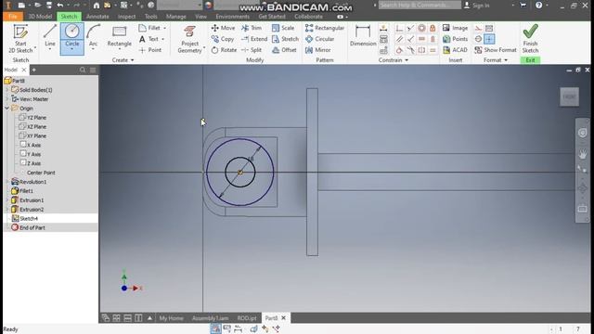Viewport: 594px width, 334px height.
Task: Choose the Stretch command
Action: click(285, 39)
